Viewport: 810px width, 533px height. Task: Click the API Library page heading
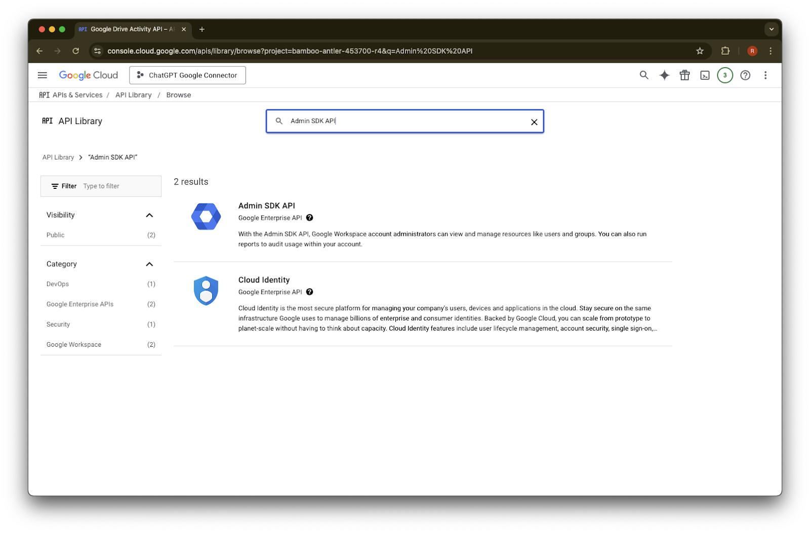point(80,121)
